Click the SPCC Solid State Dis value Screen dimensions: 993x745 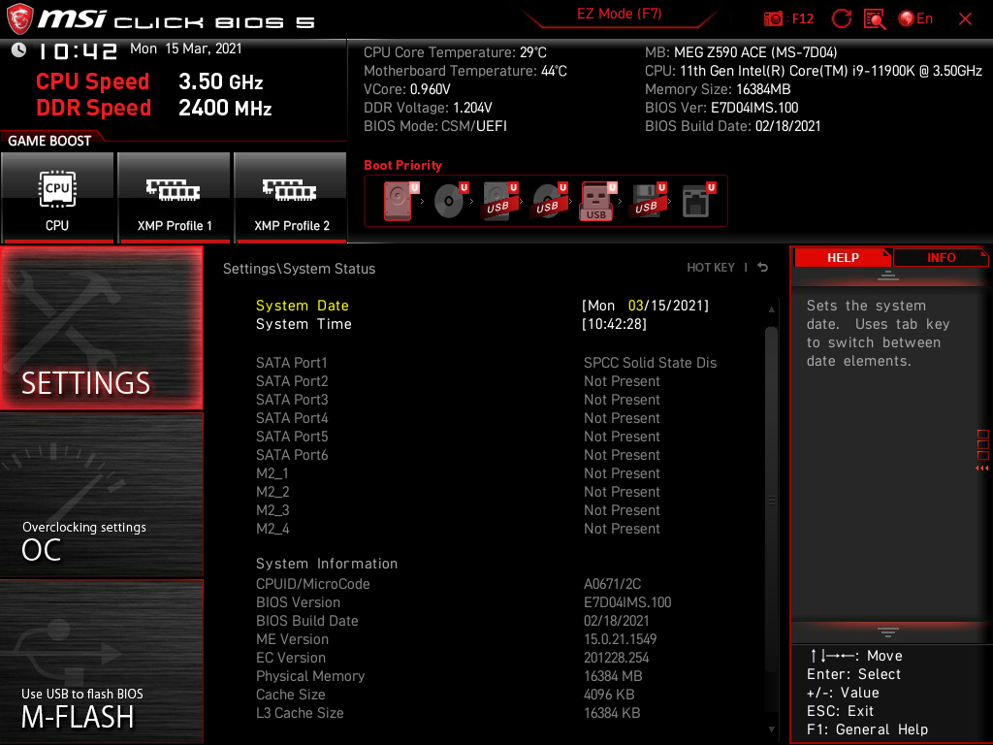click(x=650, y=363)
